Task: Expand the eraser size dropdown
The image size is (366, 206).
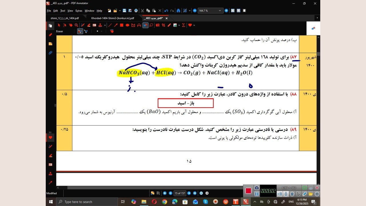Action: pos(101,31)
